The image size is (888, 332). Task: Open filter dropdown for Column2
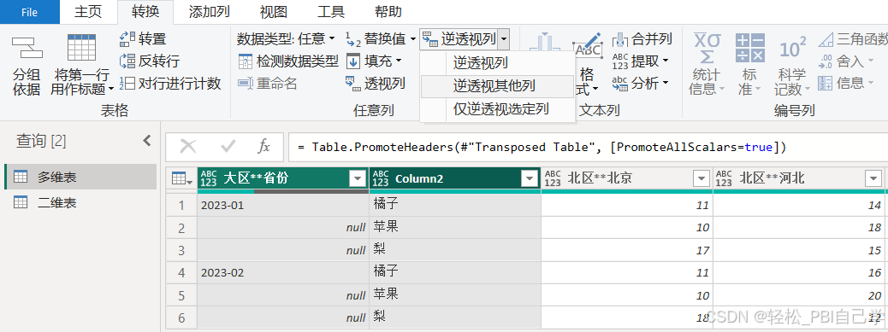pos(530,179)
